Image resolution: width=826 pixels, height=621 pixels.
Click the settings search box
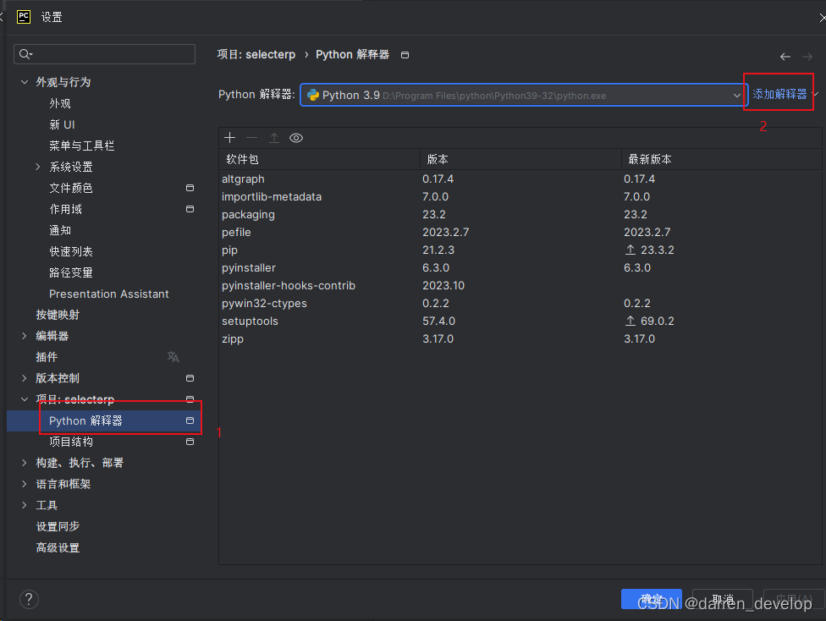coord(104,53)
